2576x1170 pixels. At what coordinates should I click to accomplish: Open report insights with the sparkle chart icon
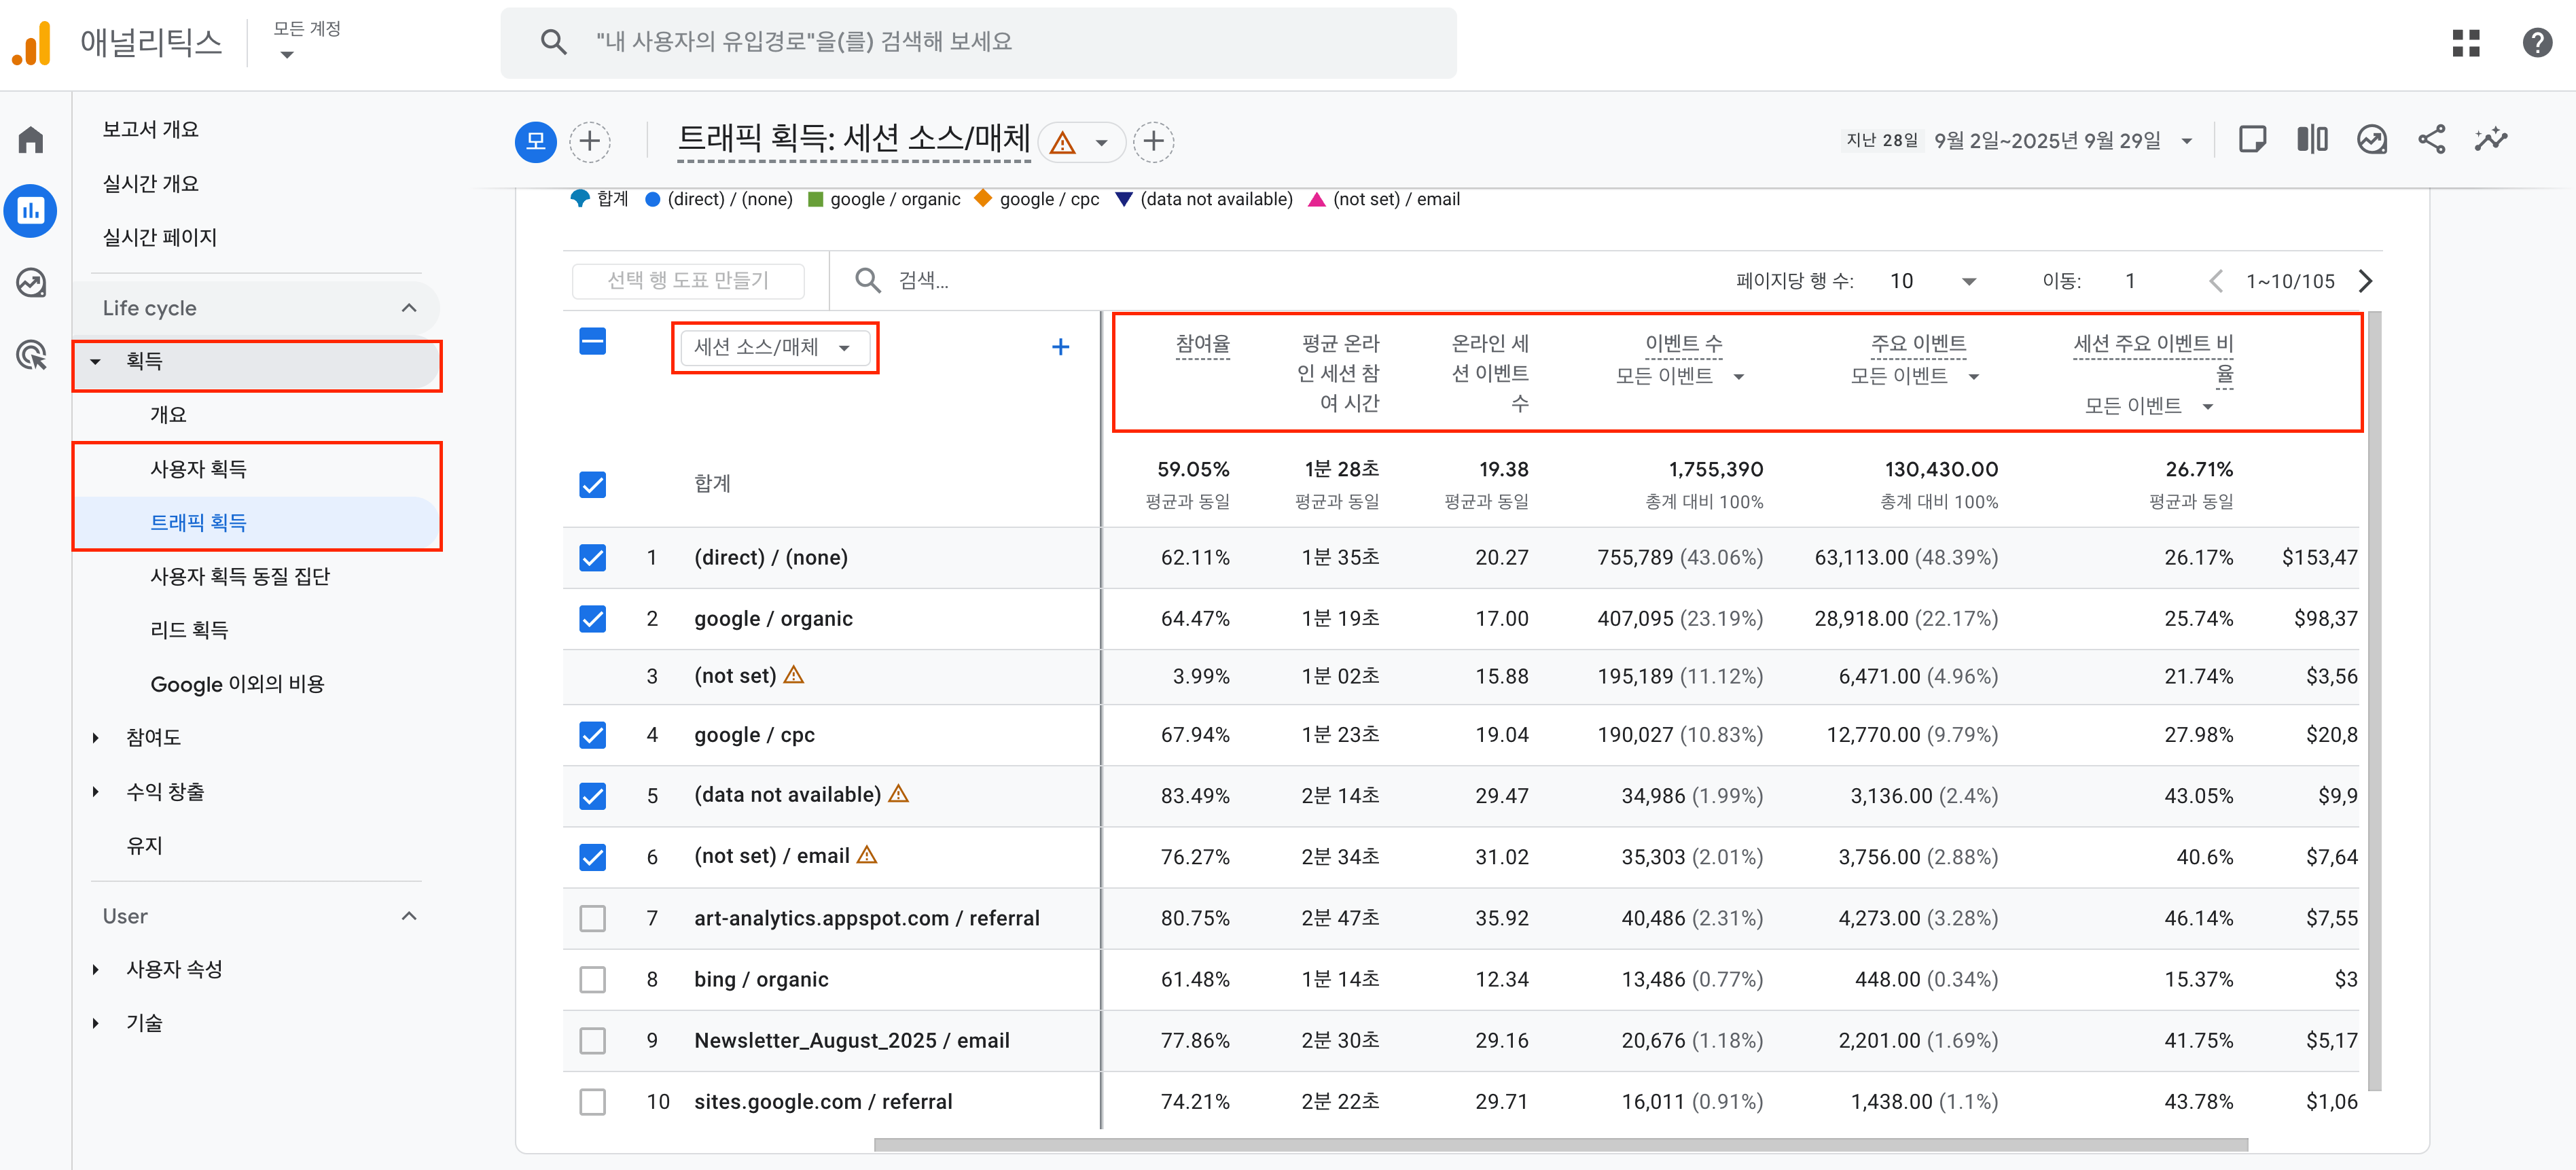pyautogui.click(x=2492, y=140)
